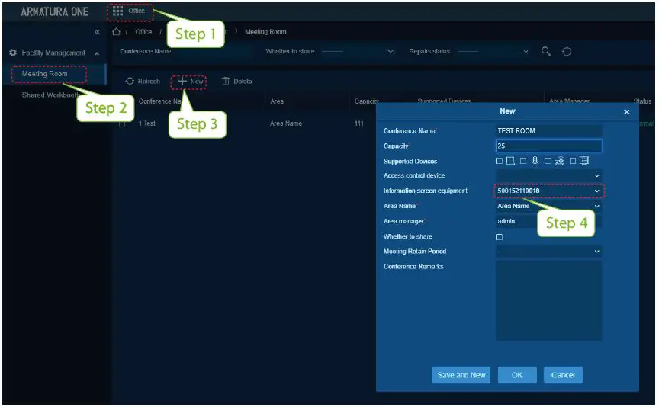Click Save and New button
The image size is (659, 407).
tap(461, 375)
